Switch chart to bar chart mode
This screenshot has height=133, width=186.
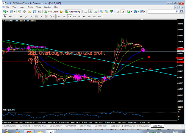[x=85, y=12]
